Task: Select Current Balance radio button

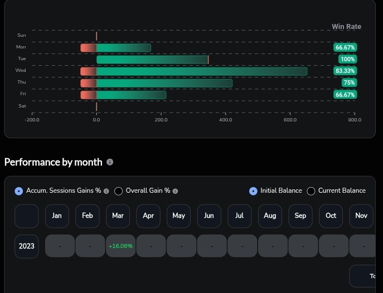Action: click(311, 191)
